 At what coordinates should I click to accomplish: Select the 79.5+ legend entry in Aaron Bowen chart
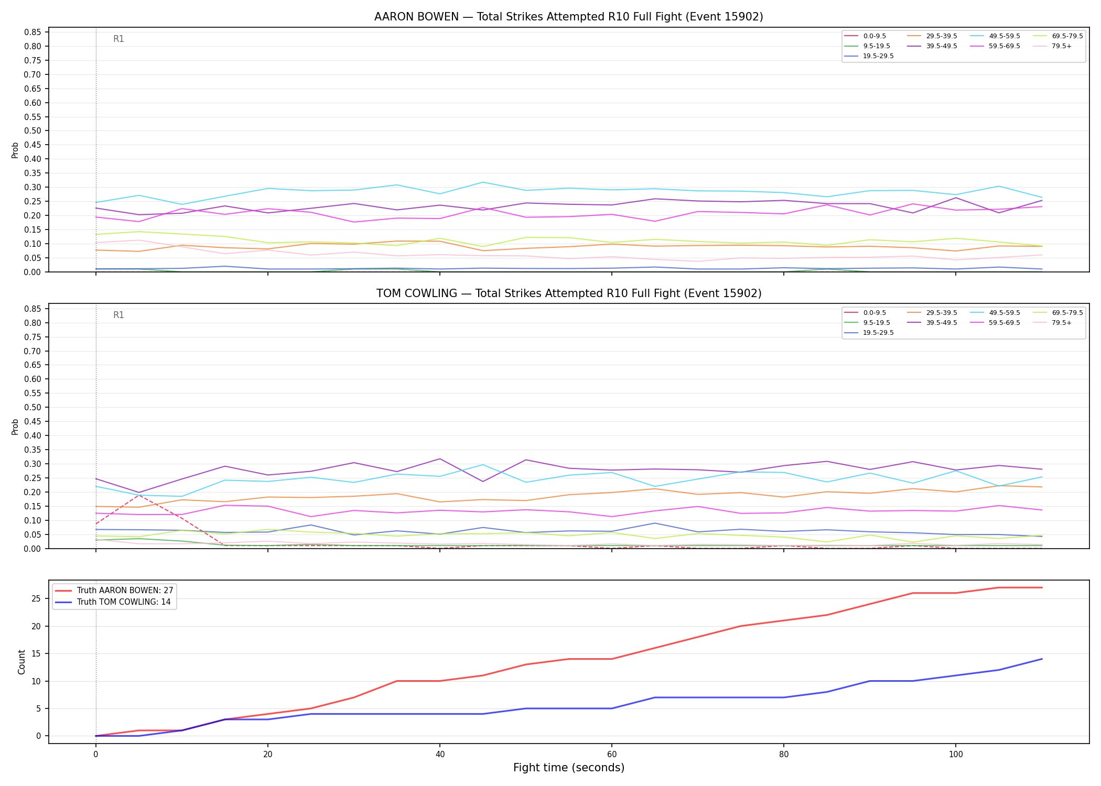[x=1053, y=46]
